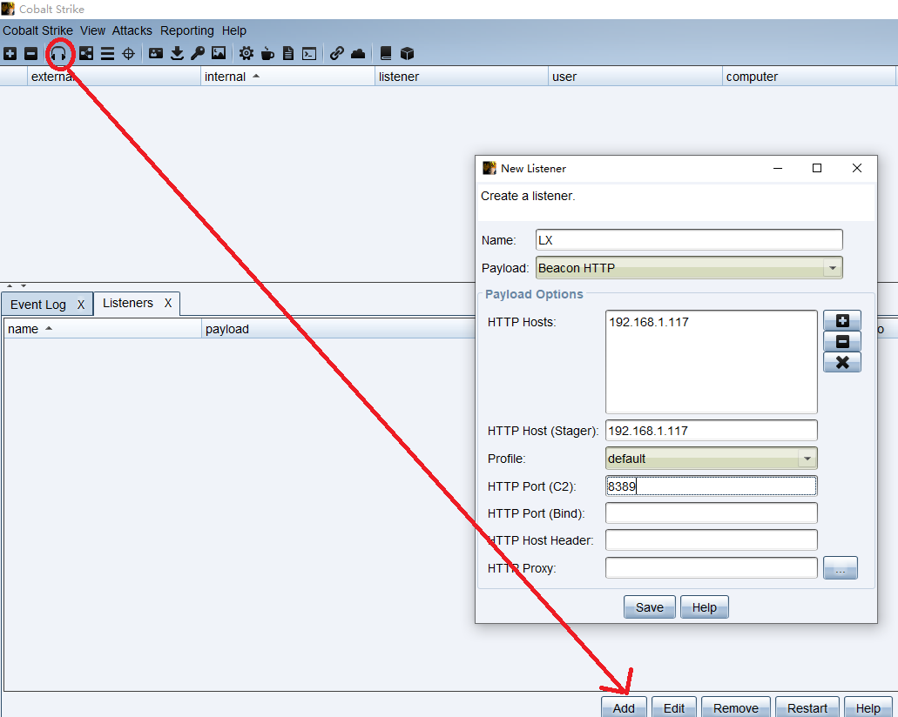
Task: Open downloaded files icon
Action: tap(177, 53)
